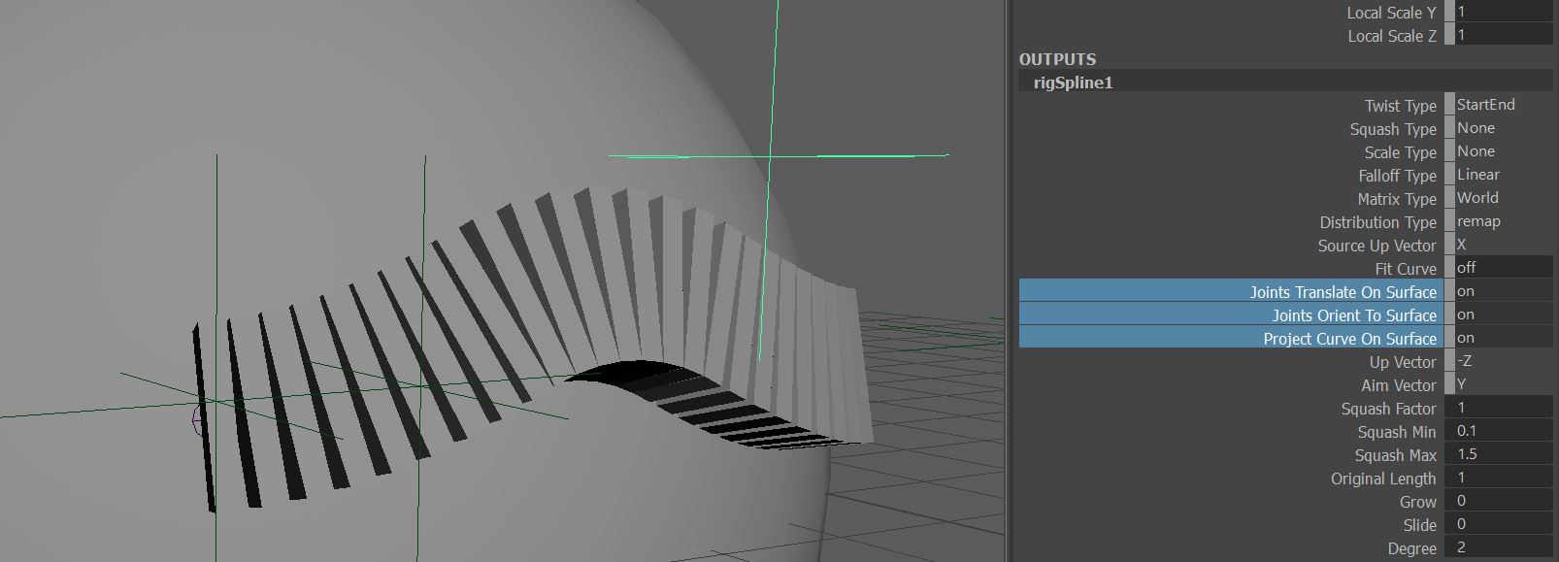1559x562 pixels.
Task: Select the Squash Factor attribute label
Action: [1388, 409]
